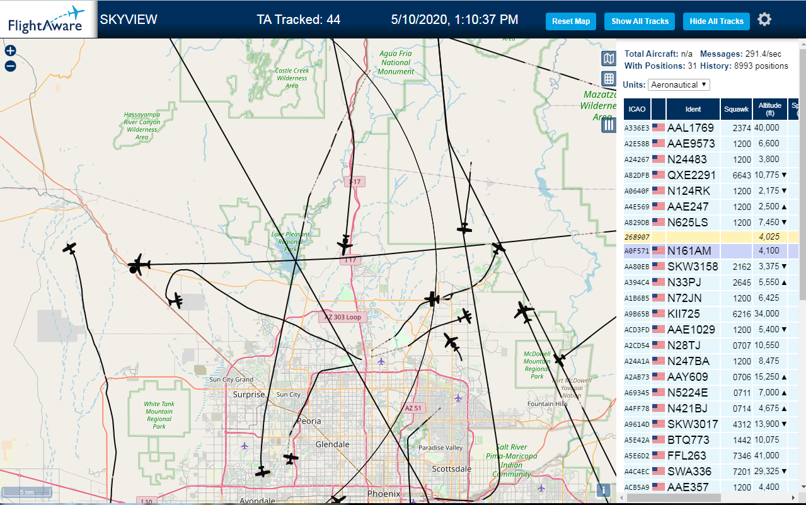Select the KII725 aircraft row

(x=711, y=313)
